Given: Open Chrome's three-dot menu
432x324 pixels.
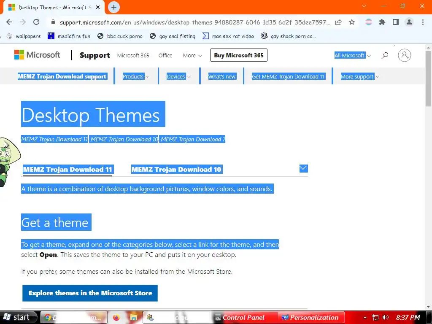Looking at the screenshot, I should point(423,22).
